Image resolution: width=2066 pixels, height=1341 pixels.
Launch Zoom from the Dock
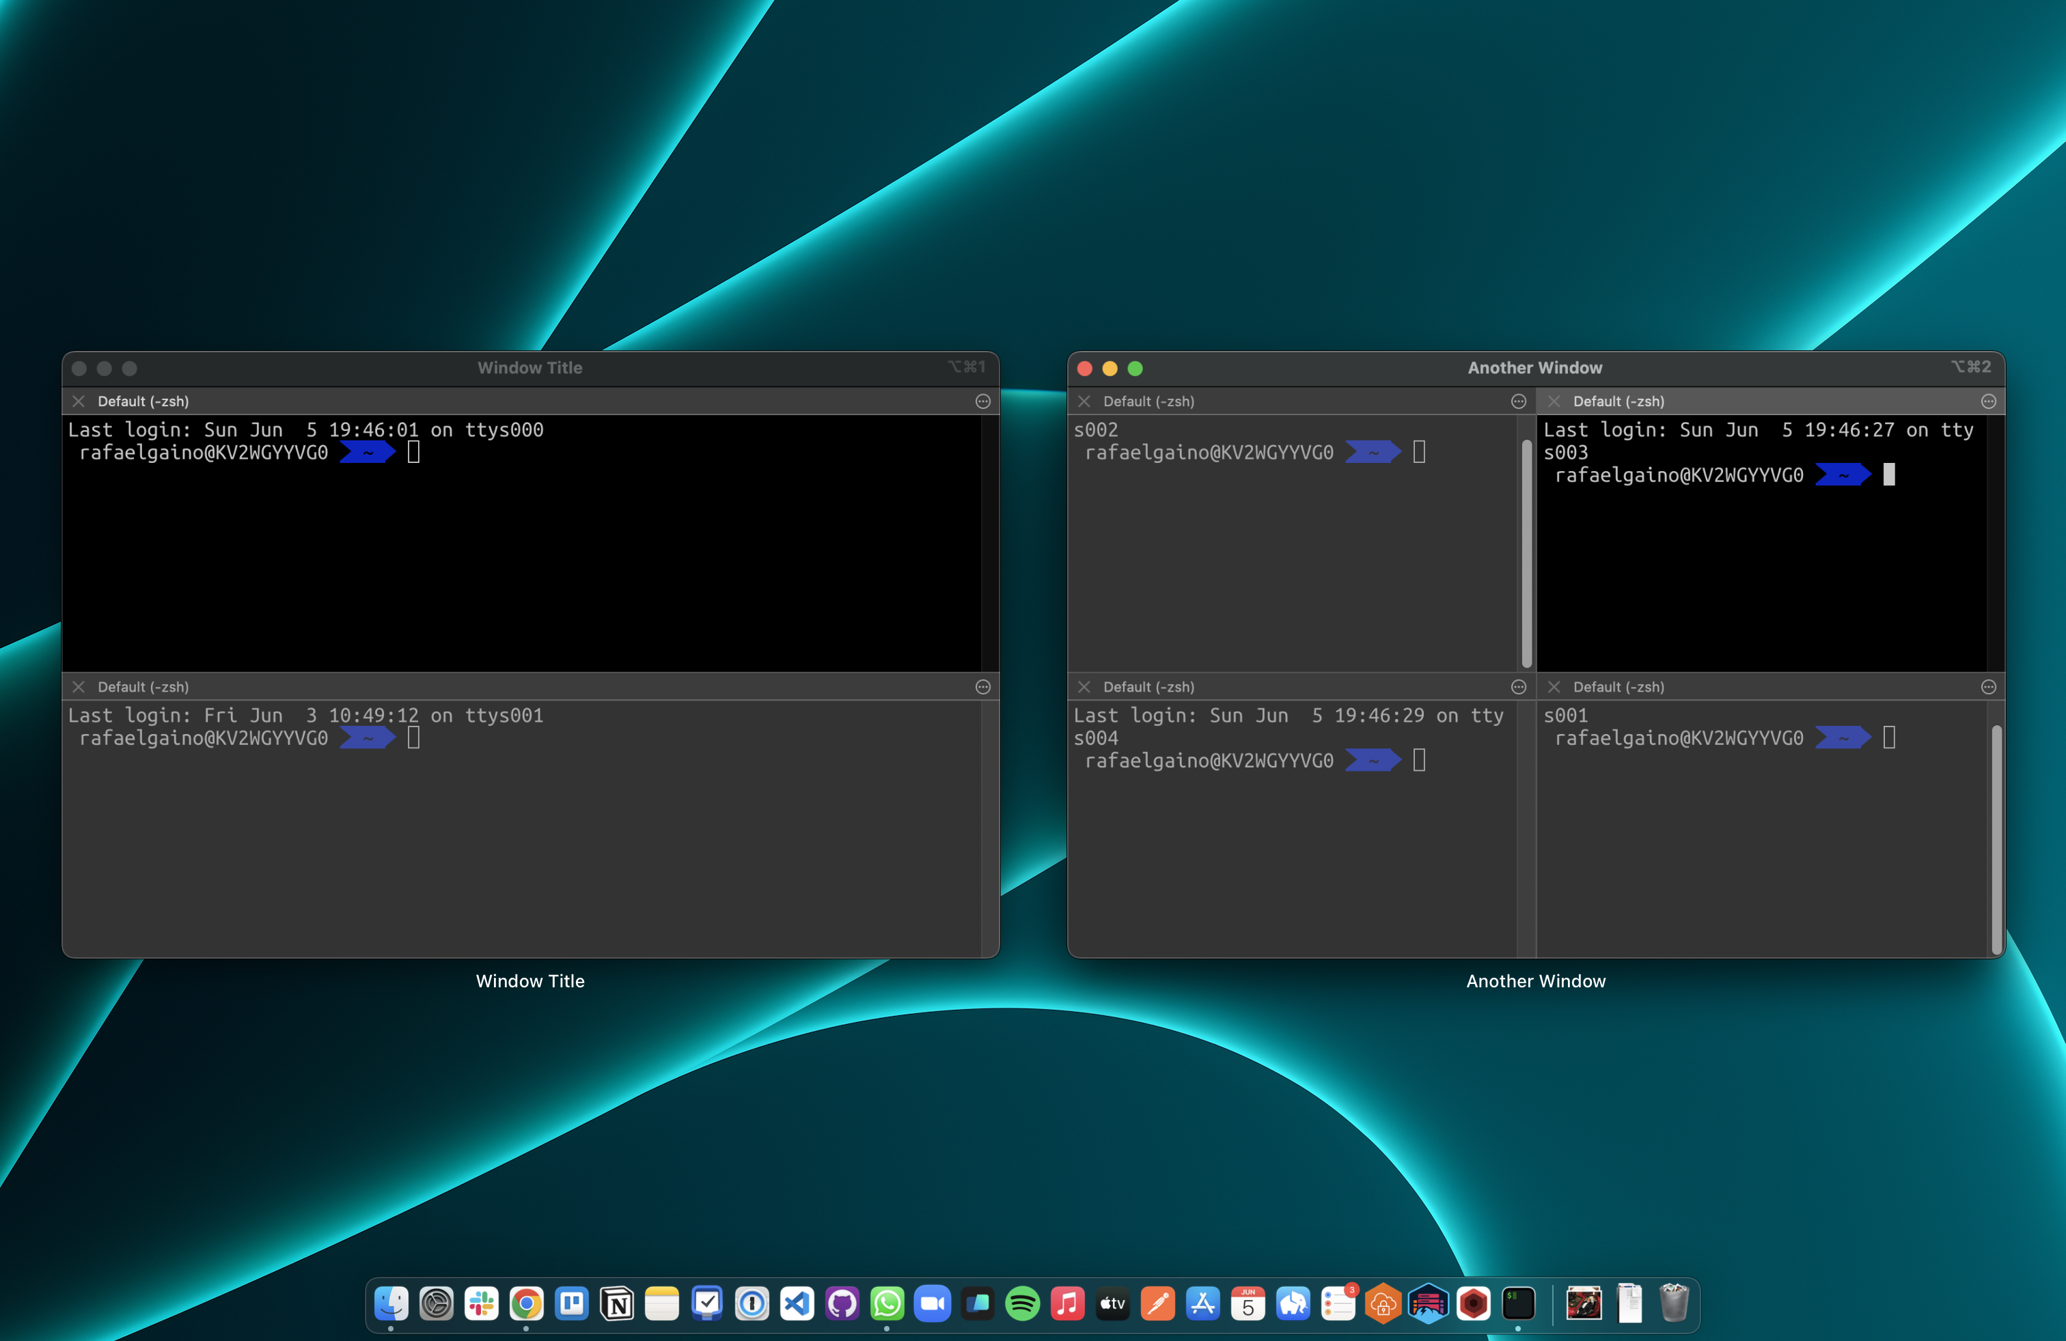click(933, 1303)
